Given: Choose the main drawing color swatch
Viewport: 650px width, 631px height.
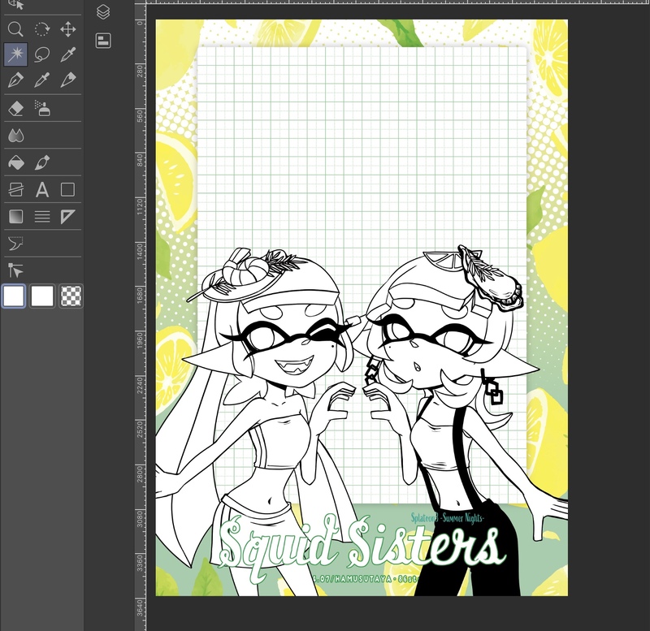Looking at the screenshot, I should pos(14,296).
